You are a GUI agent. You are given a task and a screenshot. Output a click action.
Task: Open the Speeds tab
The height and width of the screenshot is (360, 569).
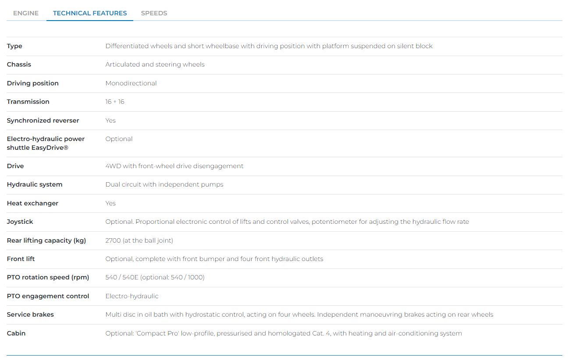[154, 13]
